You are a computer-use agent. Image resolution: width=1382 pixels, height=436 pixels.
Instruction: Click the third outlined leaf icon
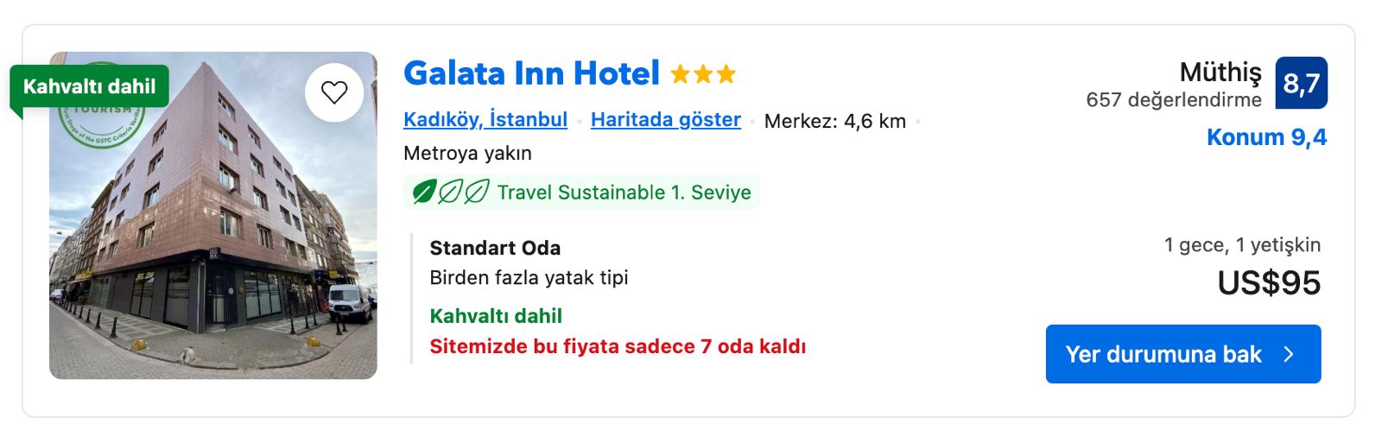click(477, 192)
